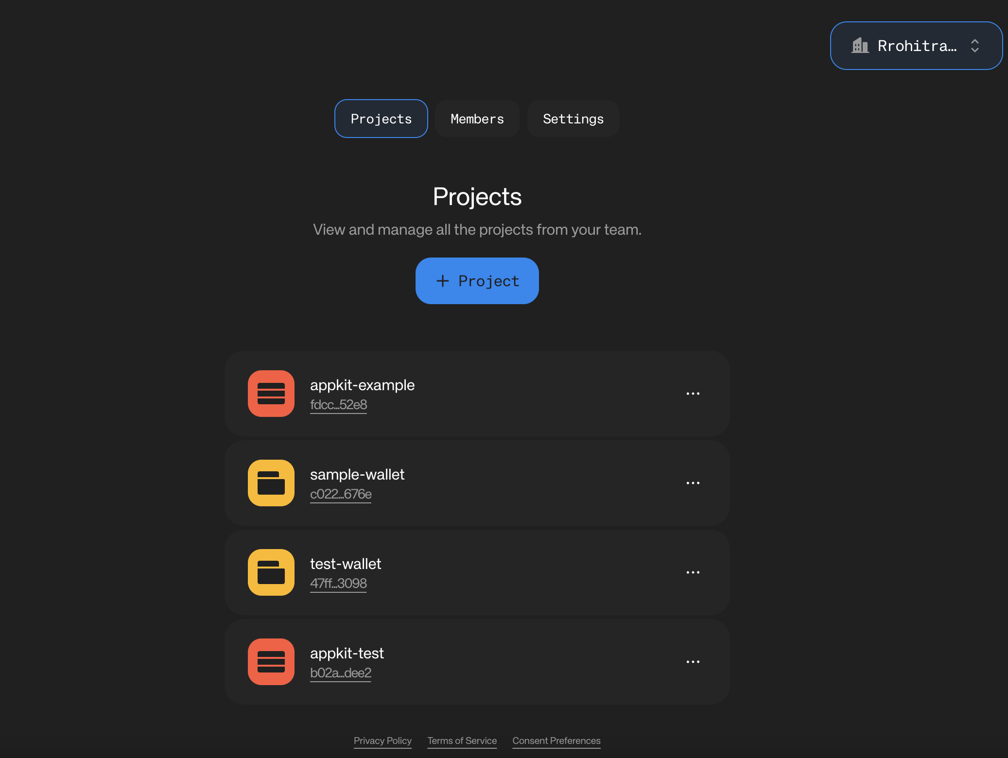Click project ID c022...676e
This screenshot has width=1008, height=758.
point(340,494)
